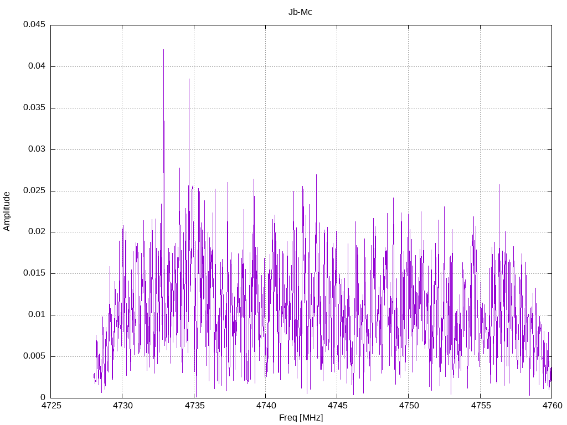Image resolution: width=567 pixels, height=425 pixels.
Task: Click the second-highest peak near 0.038 amplitude
Action: click(189, 80)
